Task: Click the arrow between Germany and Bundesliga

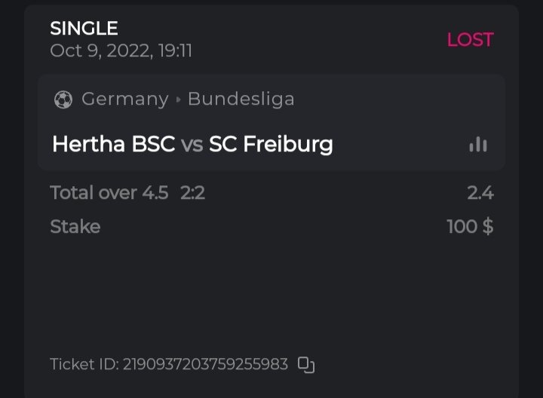Action: tap(179, 99)
